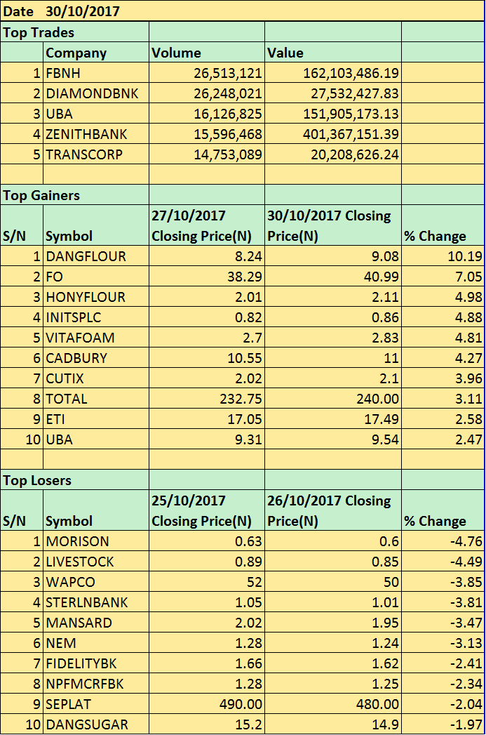The width and height of the screenshot is (486, 735).
Task: Select the MORISON symbol cell
Action: 96,541
